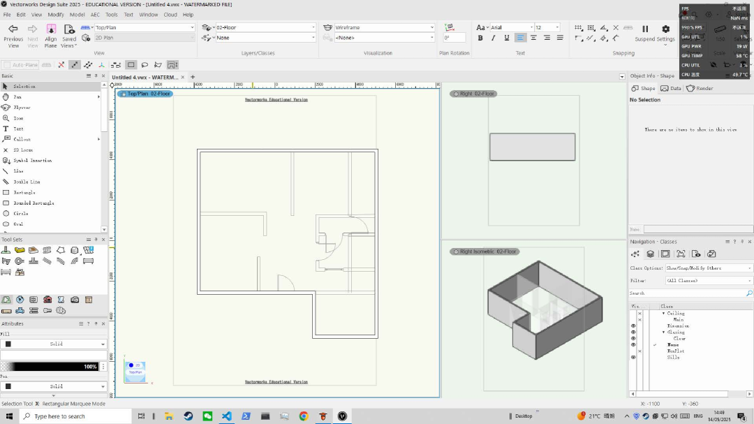Collapse the Ceiling class group
754x424 pixels.
point(664,314)
